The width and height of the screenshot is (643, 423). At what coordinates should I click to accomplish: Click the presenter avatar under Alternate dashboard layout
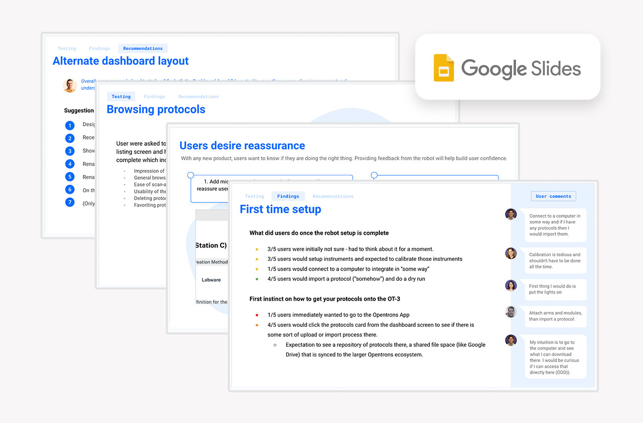70,85
